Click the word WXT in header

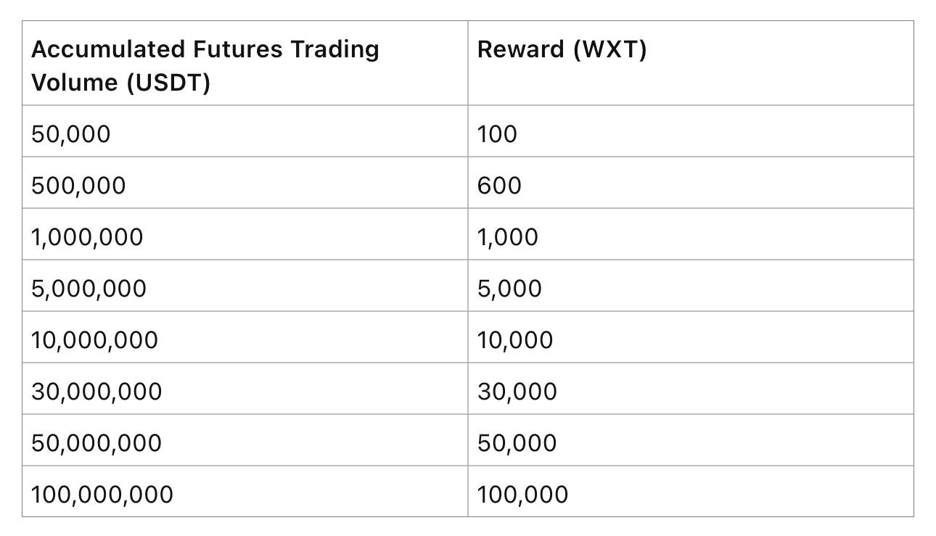(x=609, y=49)
